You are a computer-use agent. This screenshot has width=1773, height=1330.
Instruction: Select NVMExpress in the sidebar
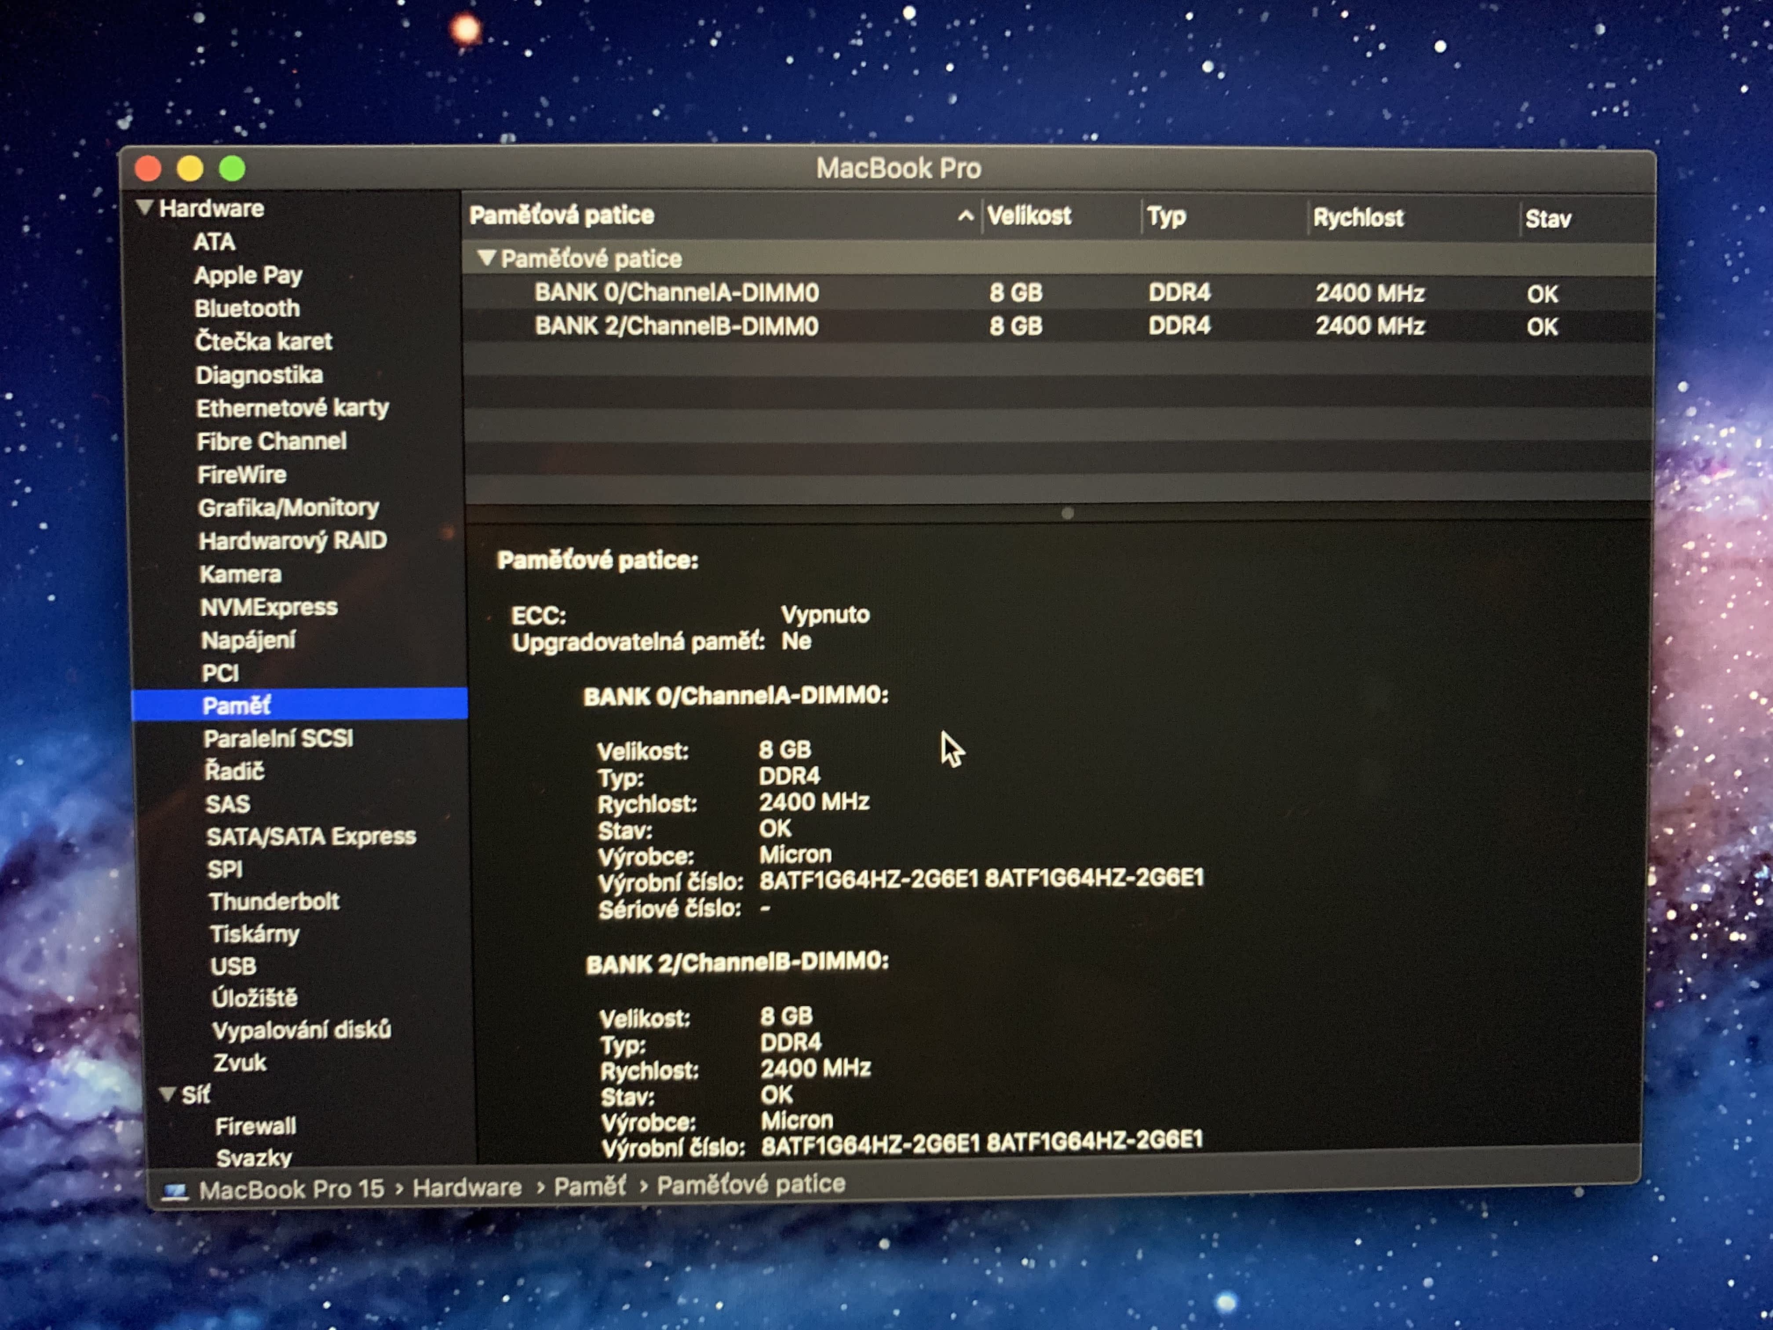coord(269,608)
